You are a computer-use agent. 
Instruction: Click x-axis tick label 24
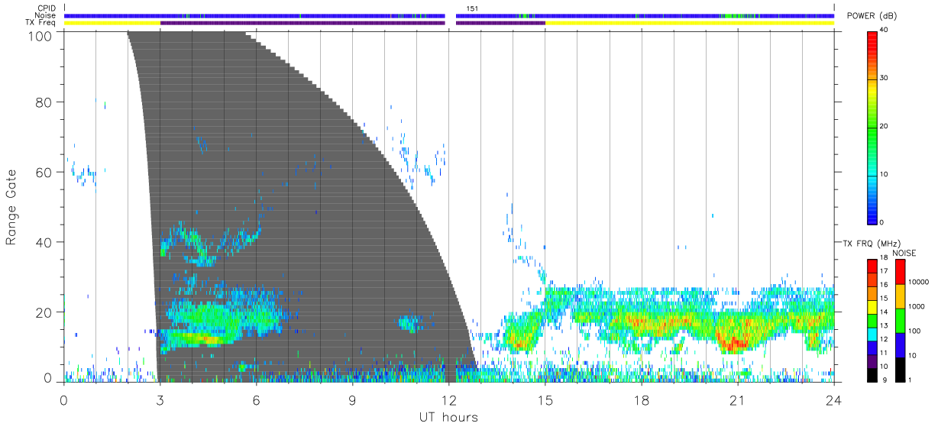coord(833,400)
